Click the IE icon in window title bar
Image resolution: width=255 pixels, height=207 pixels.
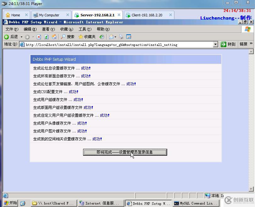(6, 22)
